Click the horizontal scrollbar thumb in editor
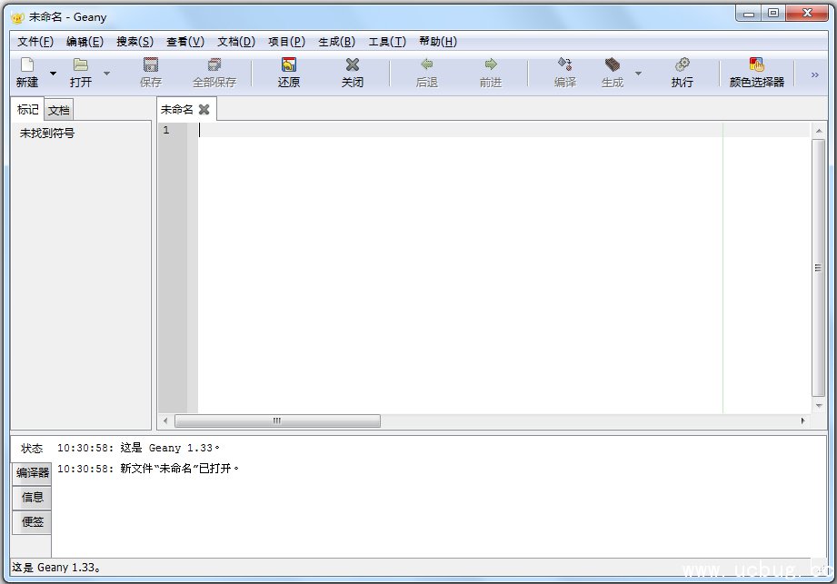 [277, 421]
